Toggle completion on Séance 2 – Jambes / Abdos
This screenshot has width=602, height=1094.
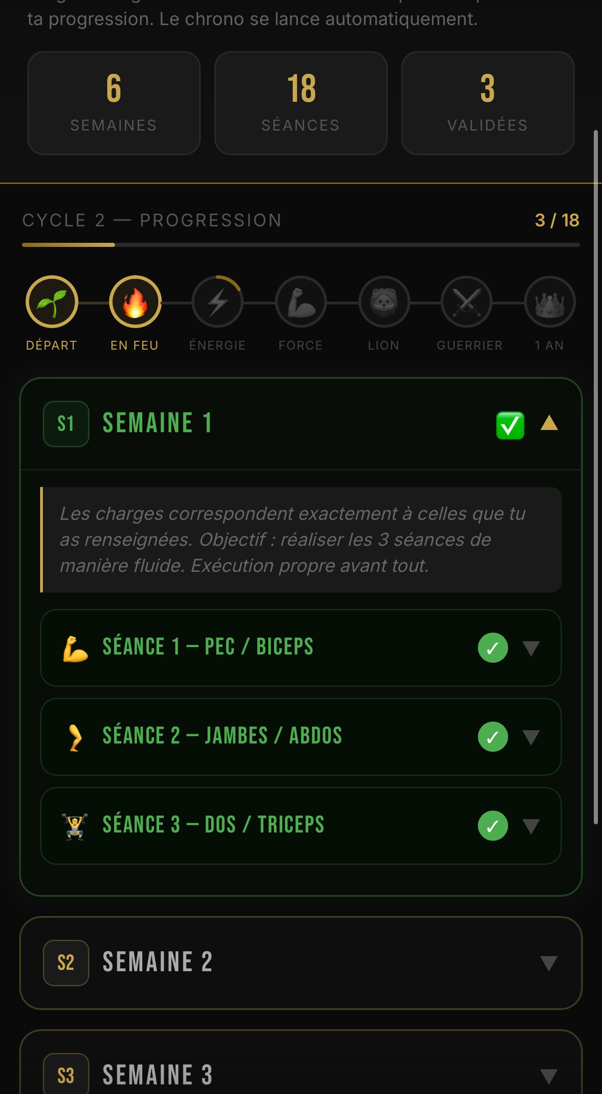[493, 736]
